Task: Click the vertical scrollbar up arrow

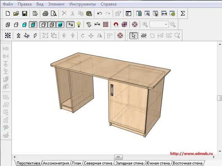Action: (219, 45)
